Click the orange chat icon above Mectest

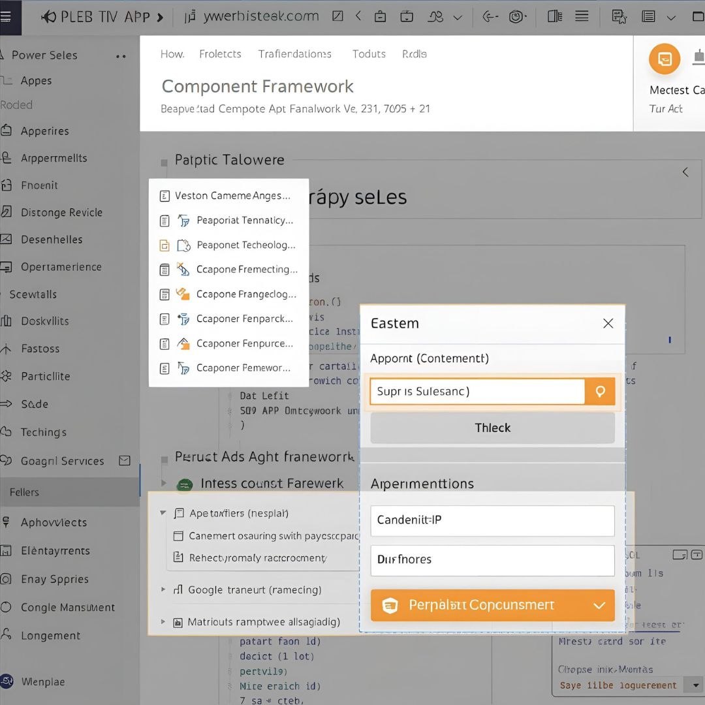[664, 59]
